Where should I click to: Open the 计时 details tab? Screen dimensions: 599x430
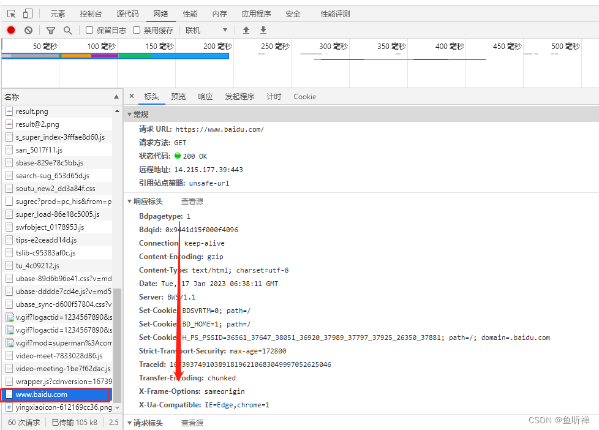pos(274,97)
